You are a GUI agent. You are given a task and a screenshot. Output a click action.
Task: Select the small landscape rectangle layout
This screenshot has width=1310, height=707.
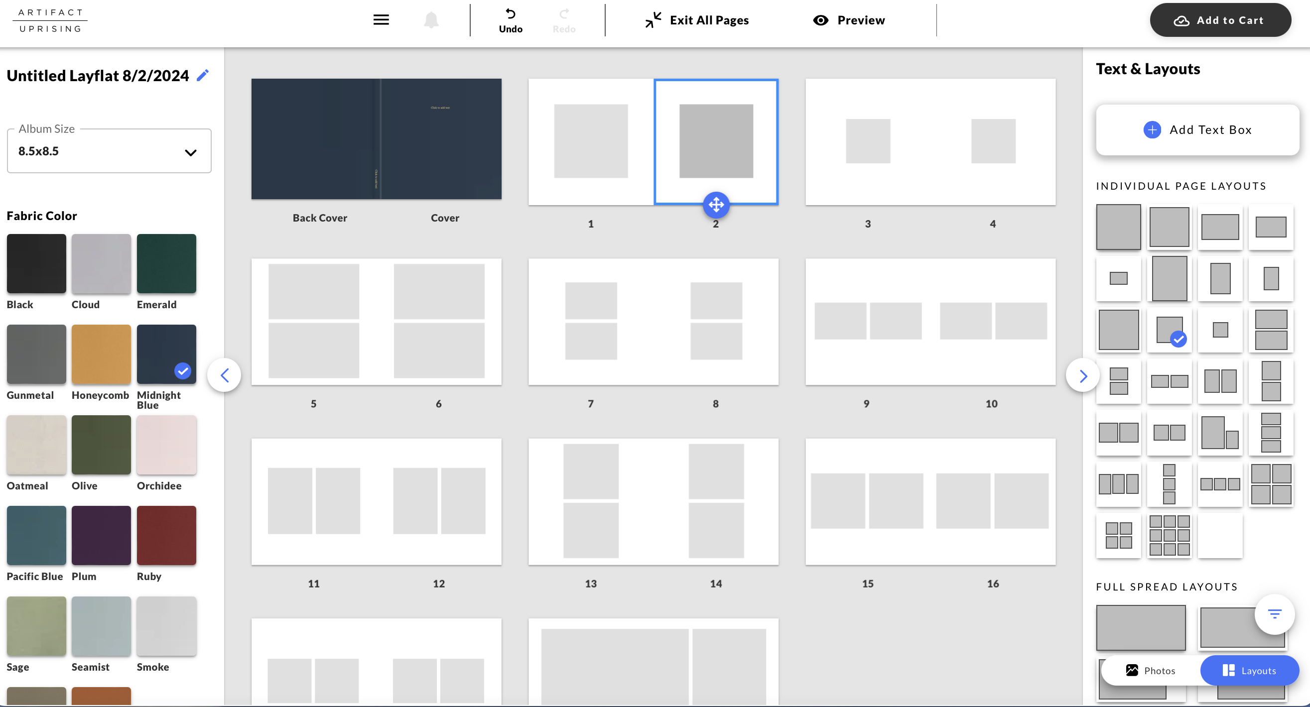point(1118,278)
